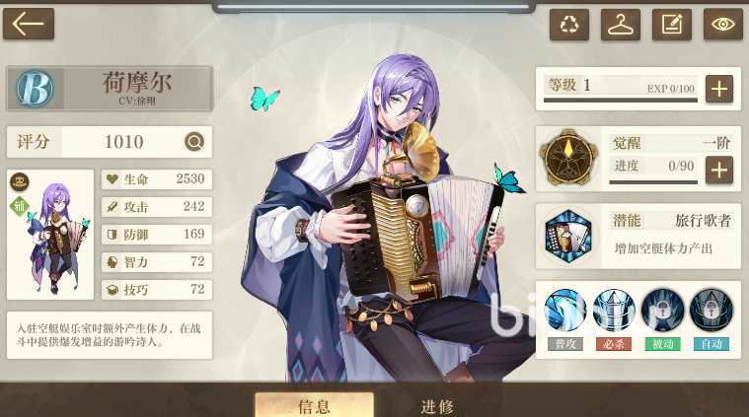Click the B rank badge
Screen dimensions: 749x417
click(x=35, y=89)
